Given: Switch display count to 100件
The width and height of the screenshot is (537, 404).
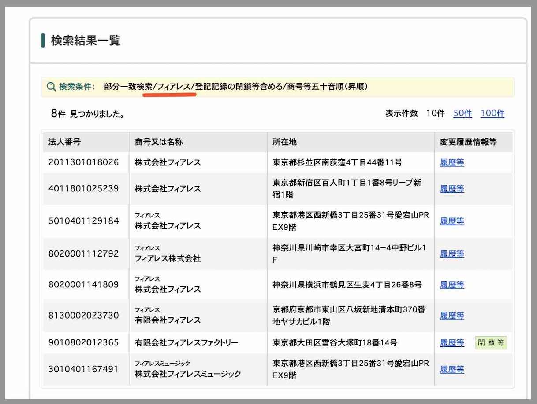Looking at the screenshot, I should [x=492, y=113].
